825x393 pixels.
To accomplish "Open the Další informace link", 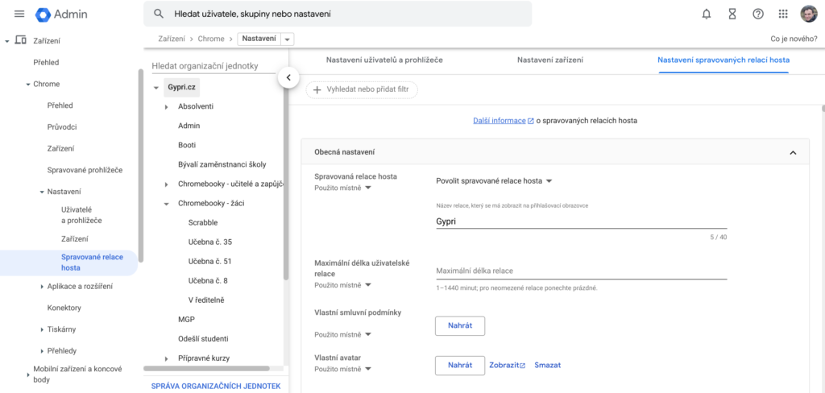I will pos(499,121).
